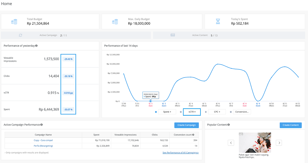Click the Create Content button
The width and height of the screenshot is (308, 163).
(291, 125)
